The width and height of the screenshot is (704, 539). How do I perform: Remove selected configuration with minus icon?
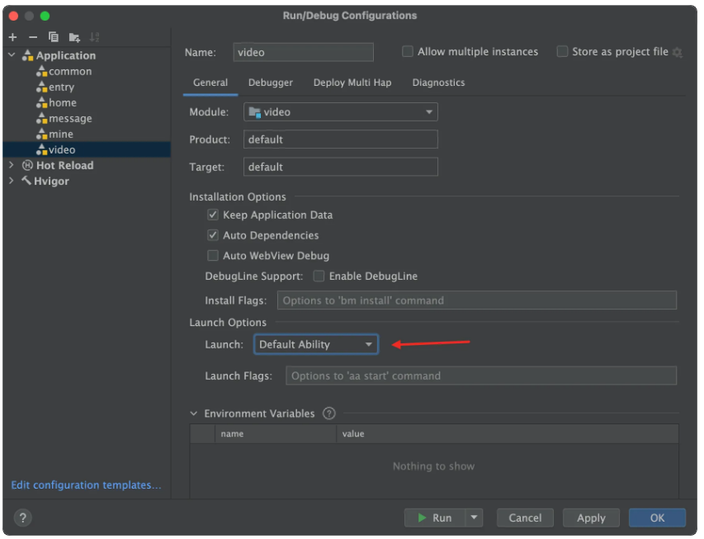coord(33,37)
